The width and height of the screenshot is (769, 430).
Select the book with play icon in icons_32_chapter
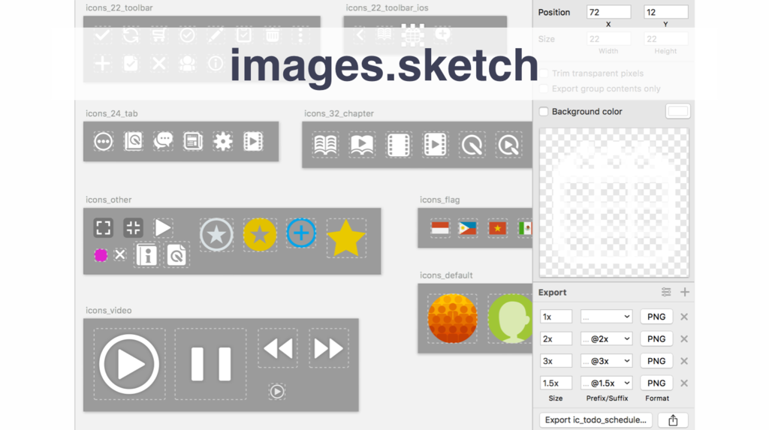pos(362,145)
